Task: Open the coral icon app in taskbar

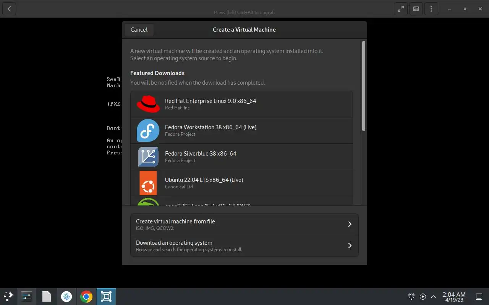Action: tap(66, 297)
